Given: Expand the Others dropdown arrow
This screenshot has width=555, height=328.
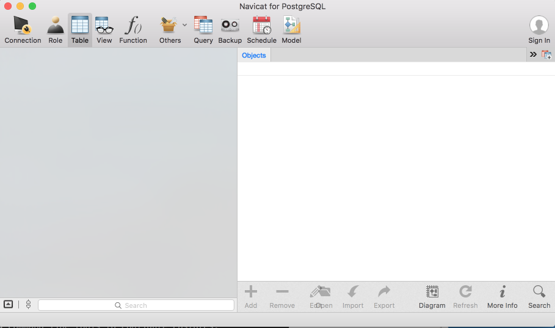Looking at the screenshot, I should (184, 25).
